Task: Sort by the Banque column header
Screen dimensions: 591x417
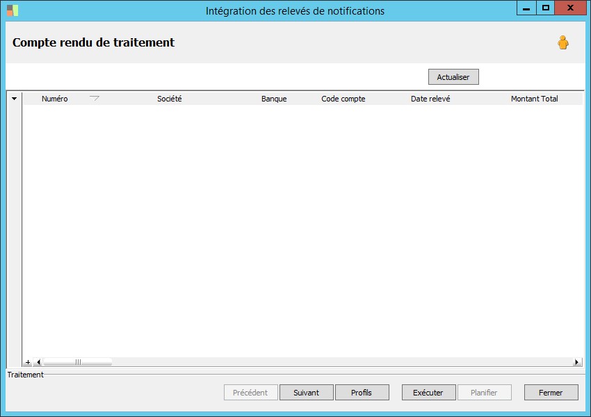Action: [274, 99]
